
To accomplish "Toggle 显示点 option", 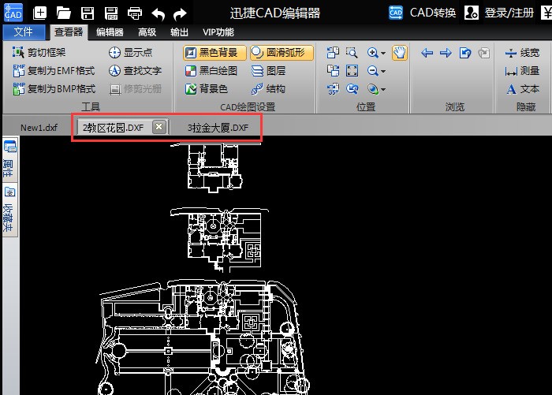I will 130,53.
